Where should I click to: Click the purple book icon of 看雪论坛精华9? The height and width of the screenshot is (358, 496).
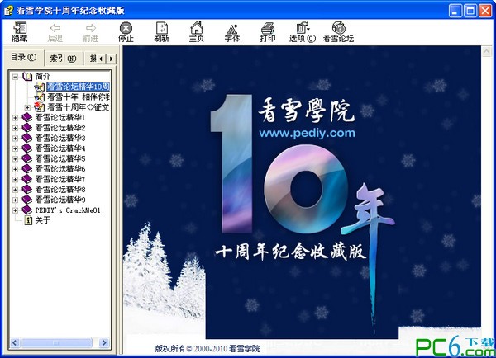(27, 200)
